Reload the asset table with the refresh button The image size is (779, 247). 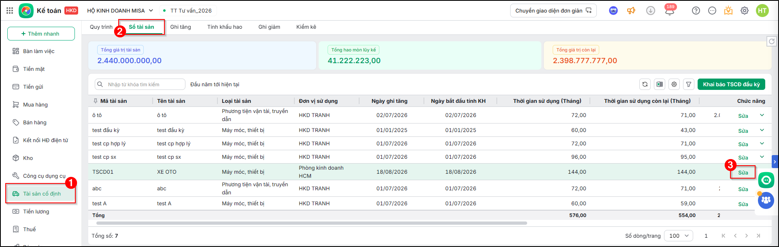click(645, 84)
